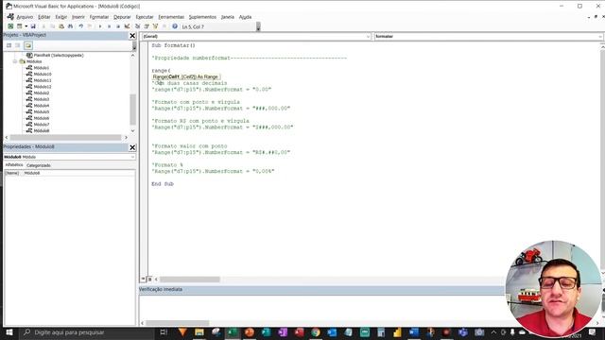Toggle Folders button in Project panel
This screenshot has width=605, height=340.
pyautogui.click(x=28, y=45)
